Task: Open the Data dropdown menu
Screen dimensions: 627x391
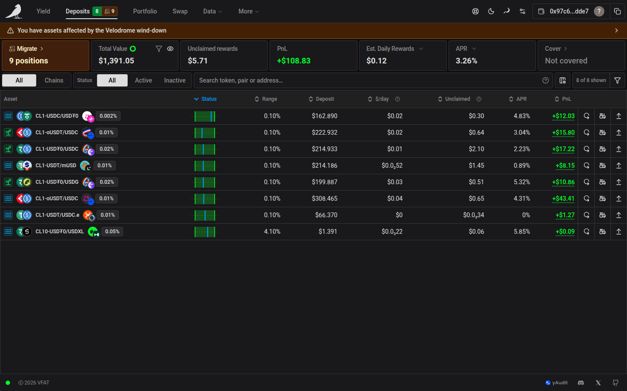Action: (212, 11)
